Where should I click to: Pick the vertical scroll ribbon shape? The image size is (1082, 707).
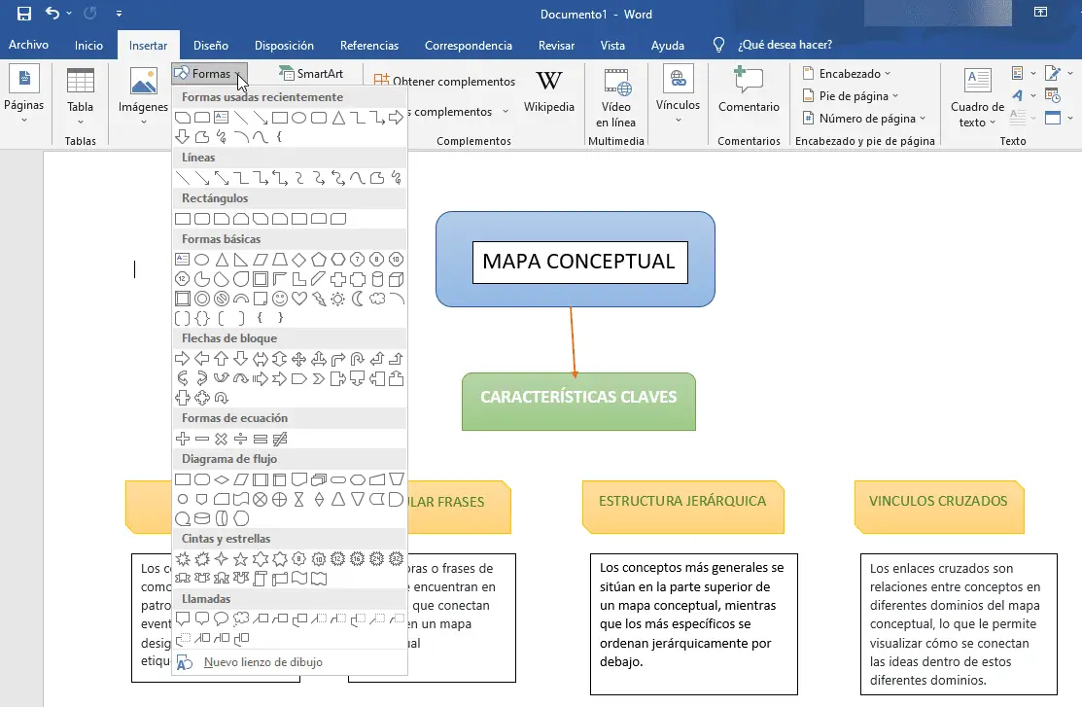261,579
